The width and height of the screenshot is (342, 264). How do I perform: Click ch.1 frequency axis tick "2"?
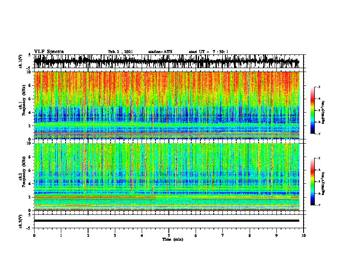(x=30, y=126)
